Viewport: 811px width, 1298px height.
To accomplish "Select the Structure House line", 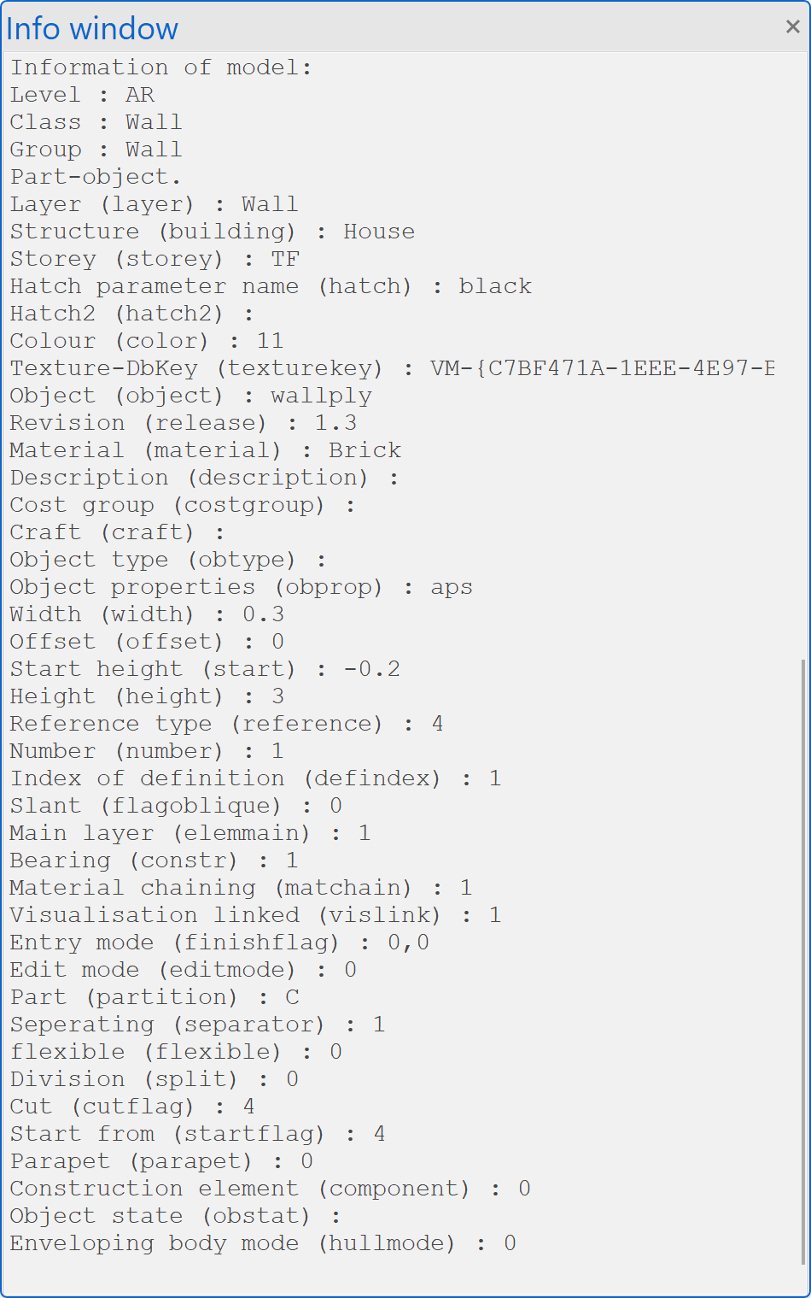I will (x=212, y=232).
